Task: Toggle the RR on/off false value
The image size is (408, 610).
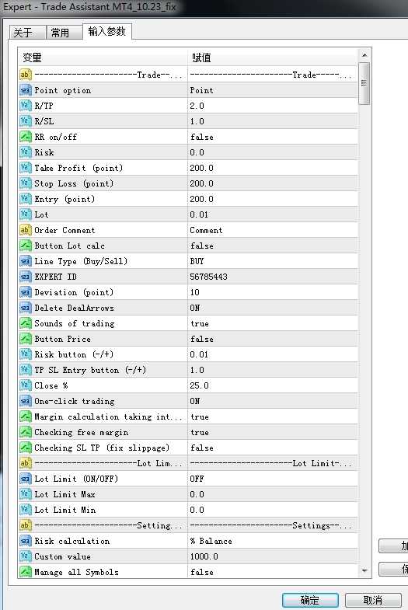Action: click(x=272, y=137)
